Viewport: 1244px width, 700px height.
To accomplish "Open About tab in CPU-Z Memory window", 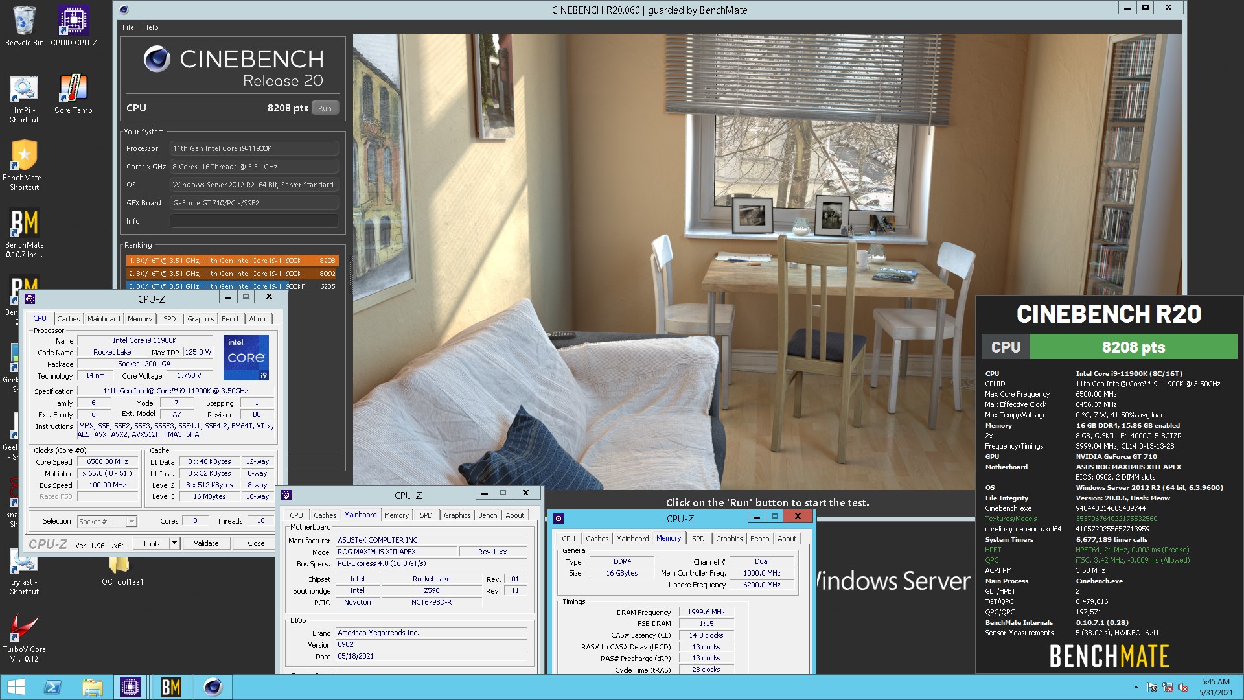I will [787, 539].
